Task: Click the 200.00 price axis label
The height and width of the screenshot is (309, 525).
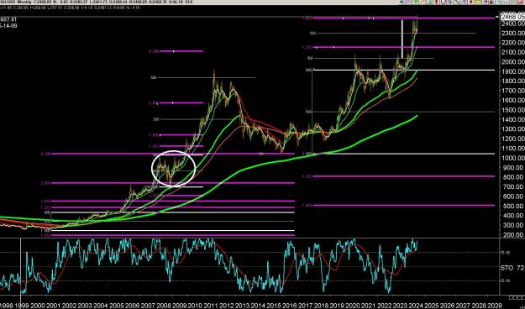Action: (x=512, y=235)
